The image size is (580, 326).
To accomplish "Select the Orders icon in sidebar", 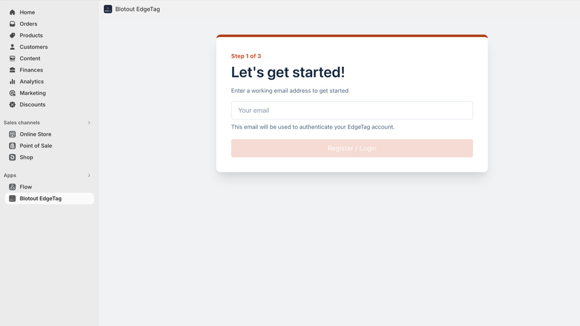I will coord(12,24).
